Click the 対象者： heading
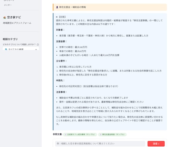Viewport: 178px width, 147px height. pos(60,30)
